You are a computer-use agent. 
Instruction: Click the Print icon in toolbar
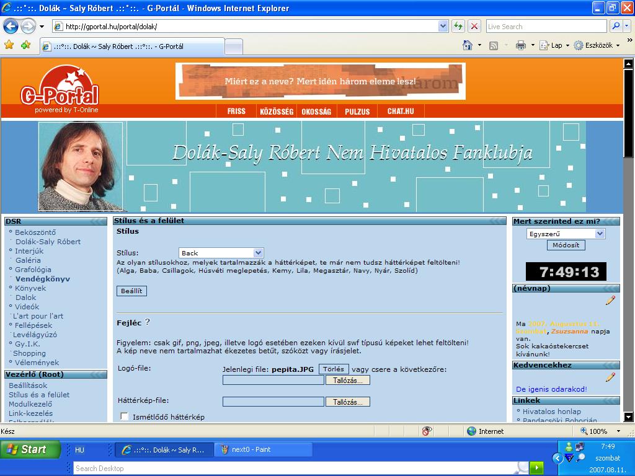521,45
